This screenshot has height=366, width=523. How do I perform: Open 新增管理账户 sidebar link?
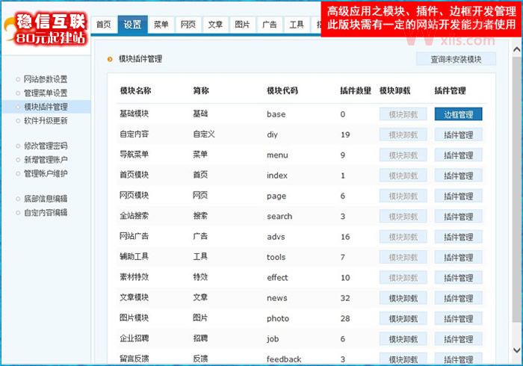[46, 160]
